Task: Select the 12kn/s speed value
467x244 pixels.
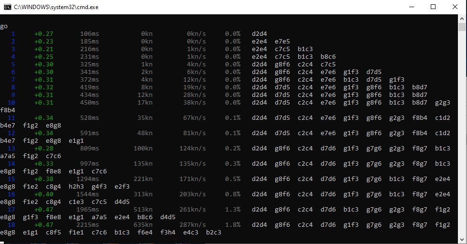Action: (x=194, y=80)
